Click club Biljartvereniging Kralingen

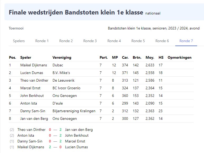click(74, 111)
